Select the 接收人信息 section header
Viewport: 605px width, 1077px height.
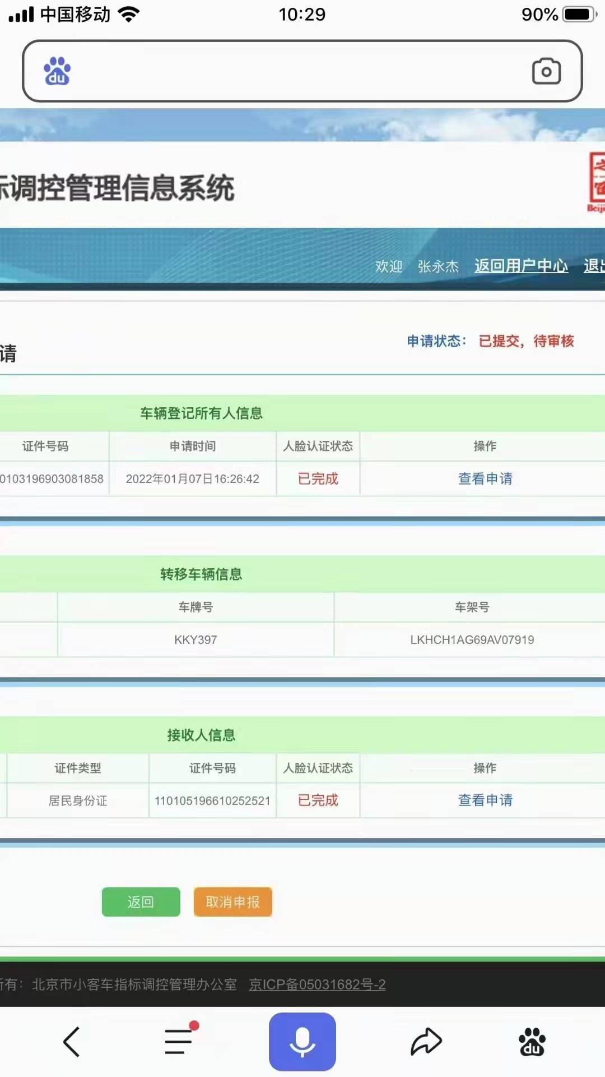[x=201, y=735]
